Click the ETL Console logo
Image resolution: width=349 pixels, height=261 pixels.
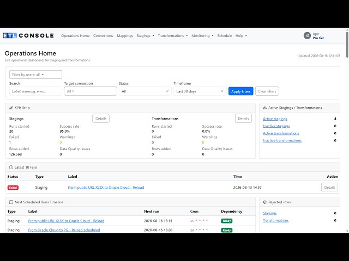[x=28, y=35]
